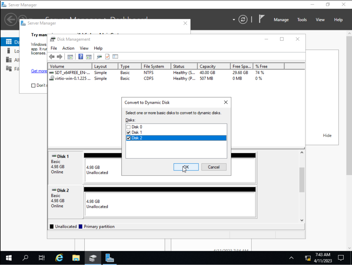This screenshot has height=265, width=352.
Task: Go back with Server Manager's round back arrow
Action: (11, 20)
